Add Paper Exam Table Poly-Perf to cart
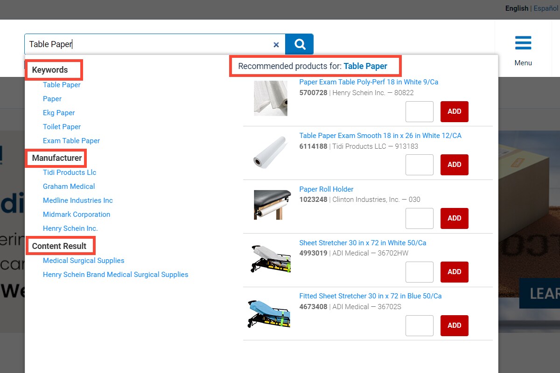The image size is (560, 373). click(454, 111)
